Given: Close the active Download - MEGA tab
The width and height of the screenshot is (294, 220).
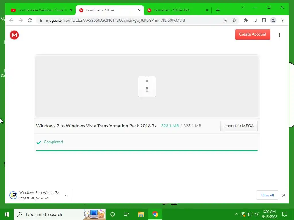Looking at the screenshot, I should (139, 10).
